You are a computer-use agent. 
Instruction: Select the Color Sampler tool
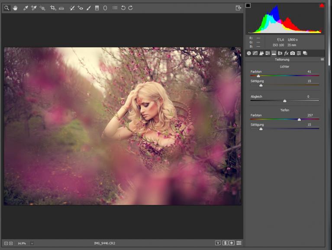click(x=34, y=8)
